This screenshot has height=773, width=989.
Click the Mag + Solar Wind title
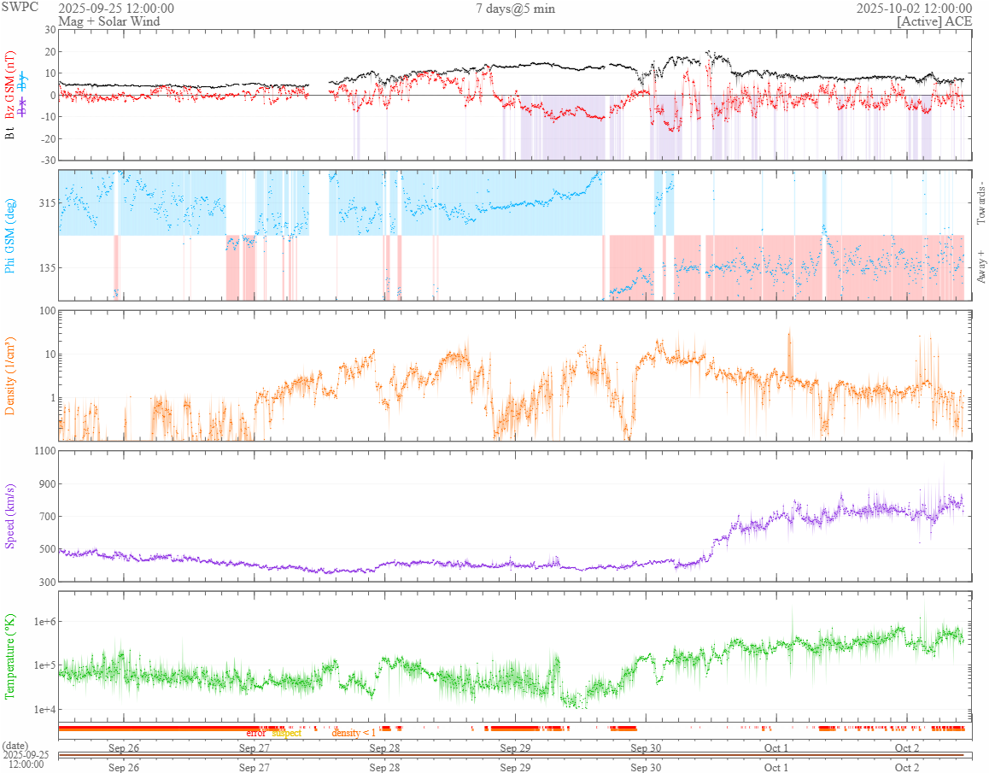109,20
